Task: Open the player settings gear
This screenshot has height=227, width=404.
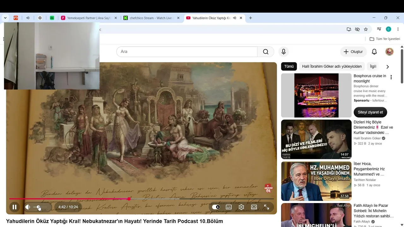Action: 241,207
